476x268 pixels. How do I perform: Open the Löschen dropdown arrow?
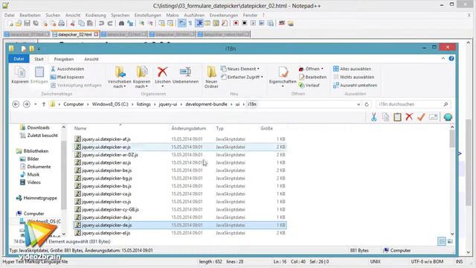click(x=163, y=86)
